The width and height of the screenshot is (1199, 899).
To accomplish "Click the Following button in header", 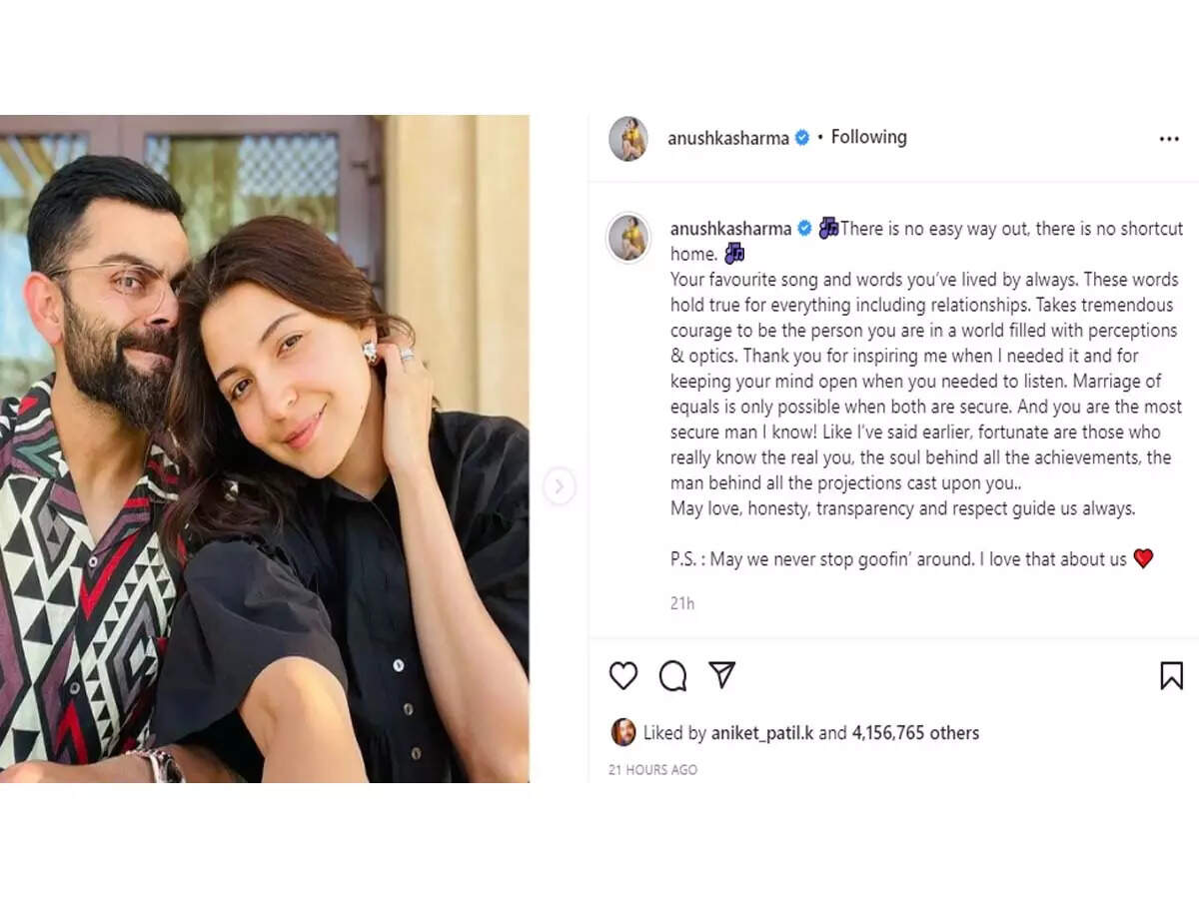I will point(868,137).
